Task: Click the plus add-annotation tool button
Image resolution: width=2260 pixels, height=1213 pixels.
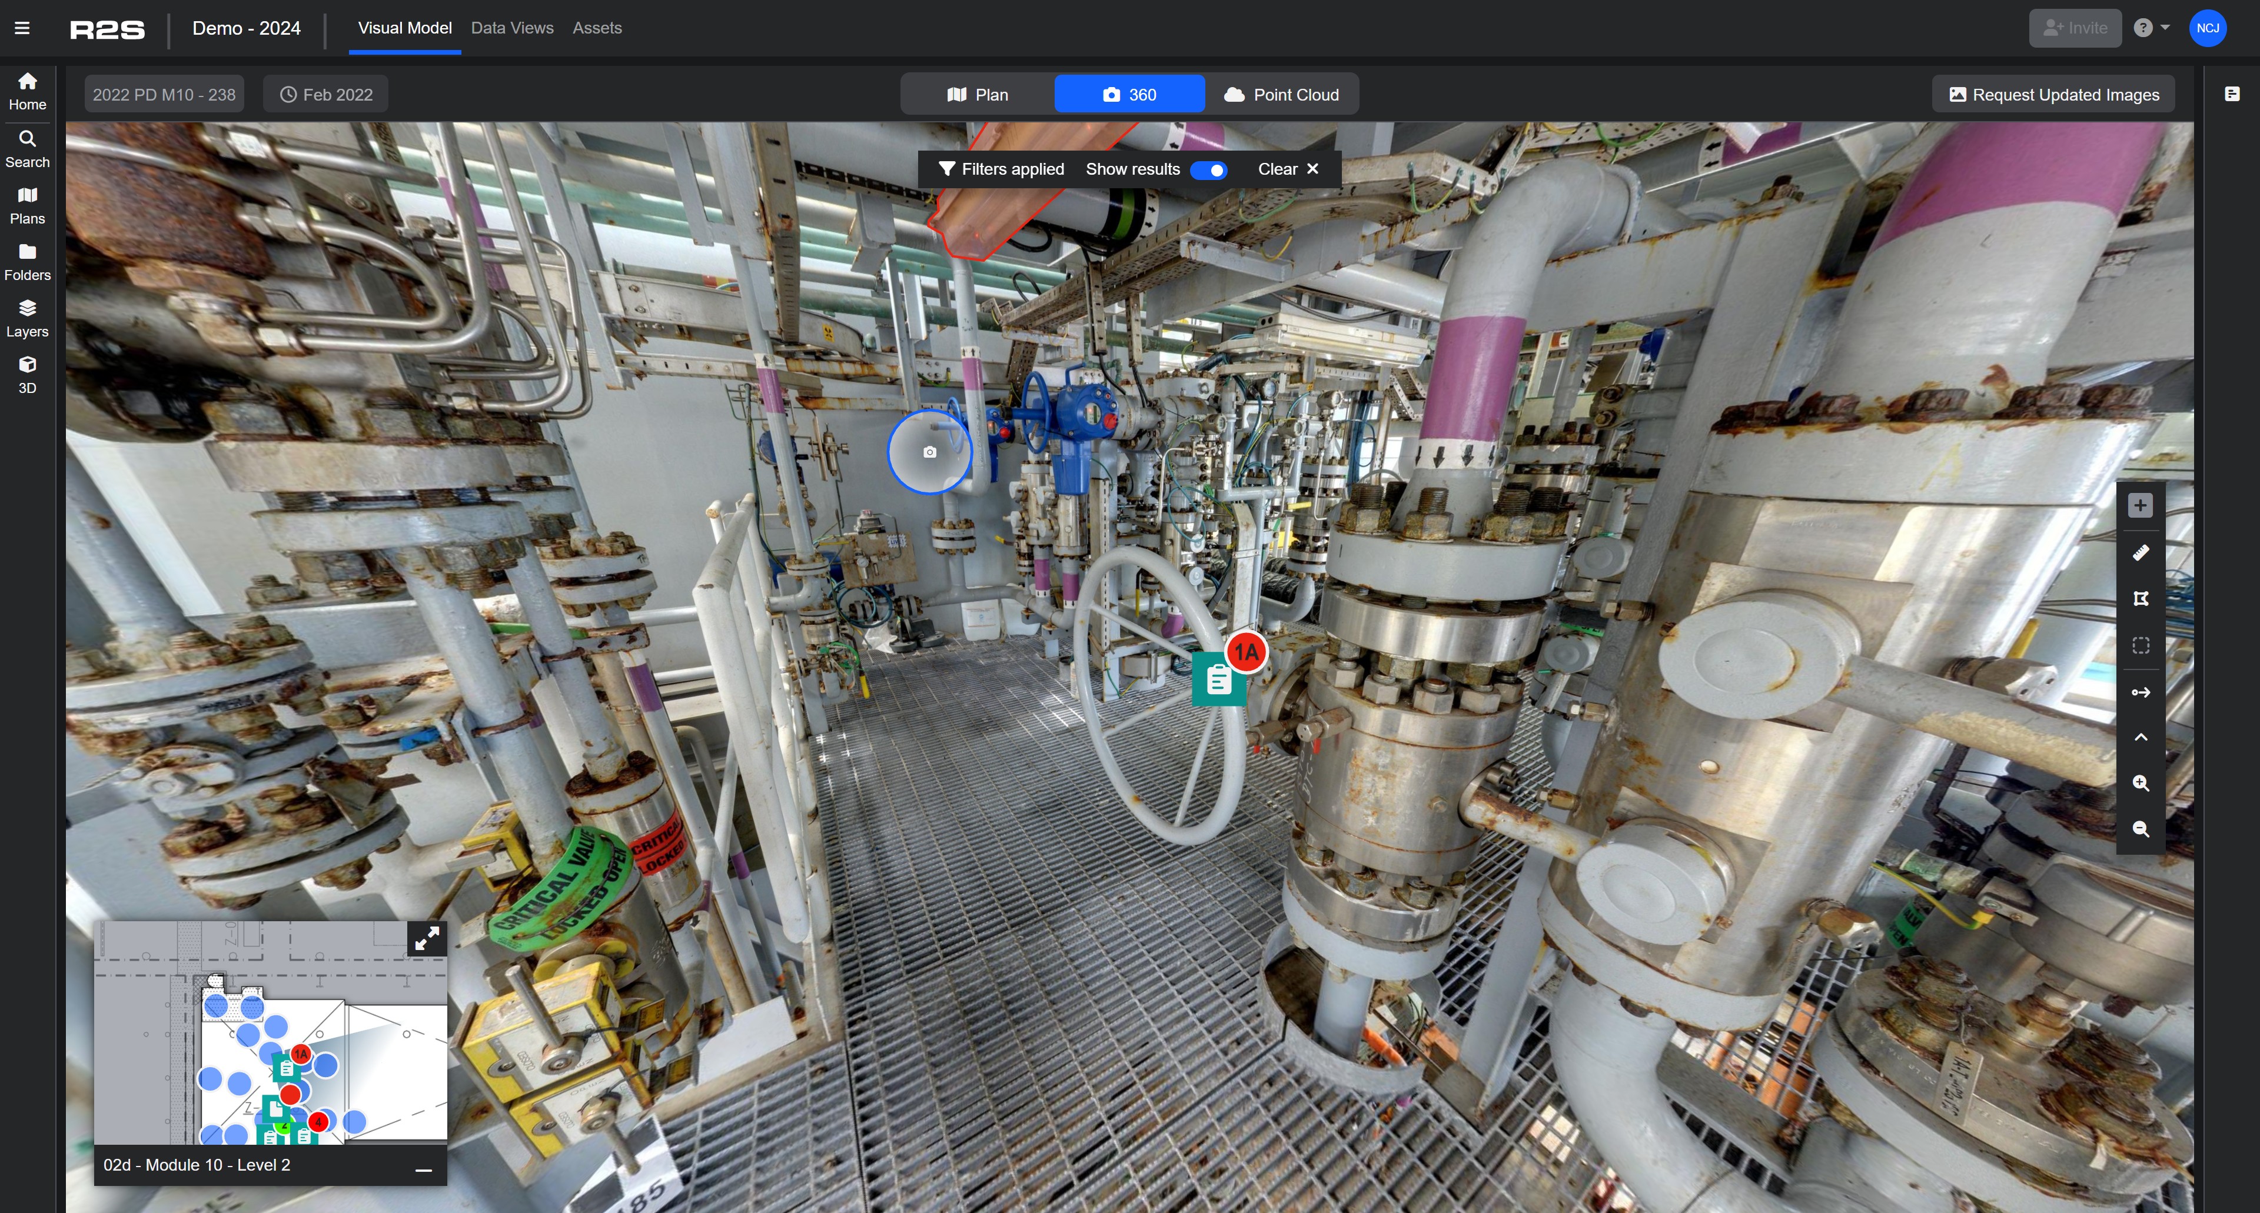Action: coord(2141,505)
